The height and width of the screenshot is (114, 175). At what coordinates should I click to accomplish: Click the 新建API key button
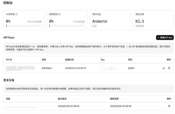click(x=165, y=37)
